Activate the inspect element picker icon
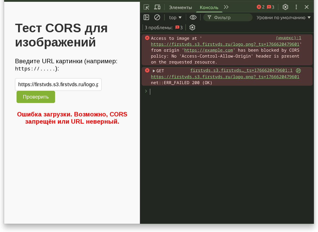Screen dimensions: 318x232 tap(146, 7)
